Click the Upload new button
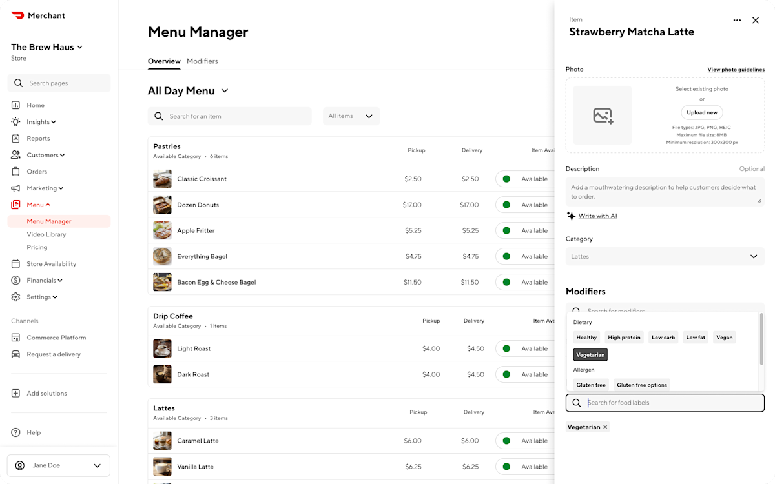Image resolution: width=775 pixels, height=484 pixels. (701, 112)
